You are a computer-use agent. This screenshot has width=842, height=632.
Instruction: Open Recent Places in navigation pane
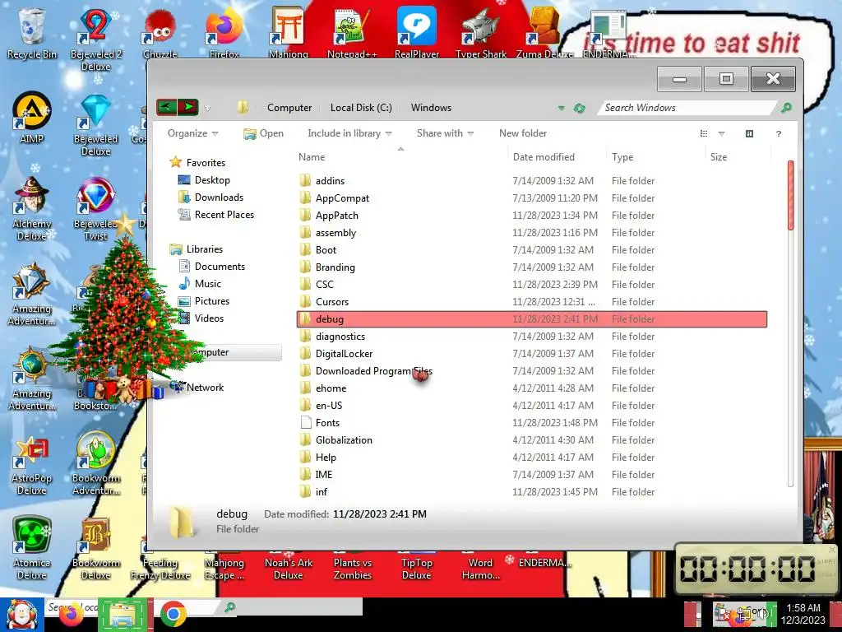[216, 215]
